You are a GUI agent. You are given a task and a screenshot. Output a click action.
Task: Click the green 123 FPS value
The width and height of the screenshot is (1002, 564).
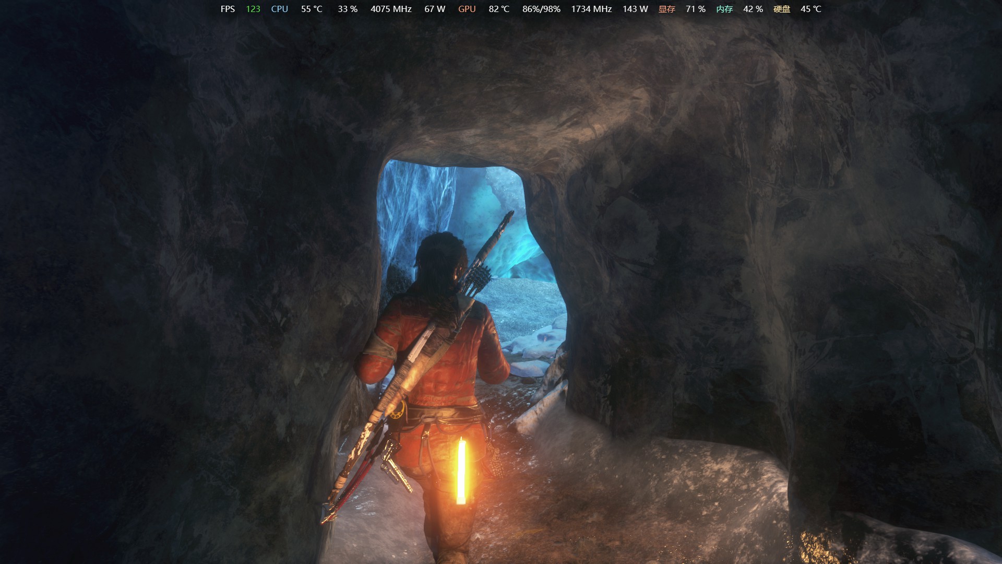253,9
